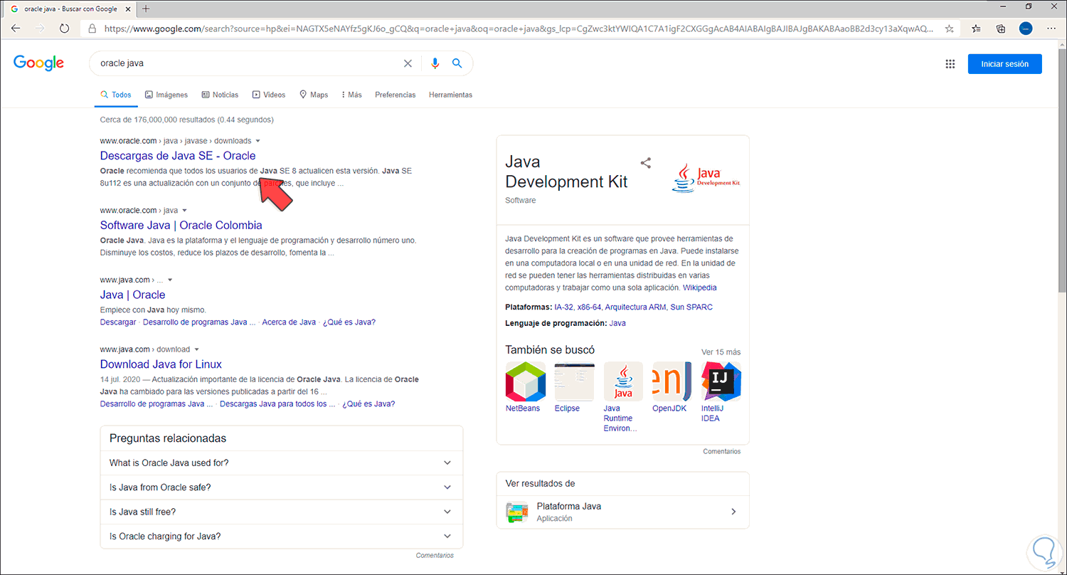Click the 'Ver 15 más' link
The height and width of the screenshot is (575, 1067).
pos(721,352)
